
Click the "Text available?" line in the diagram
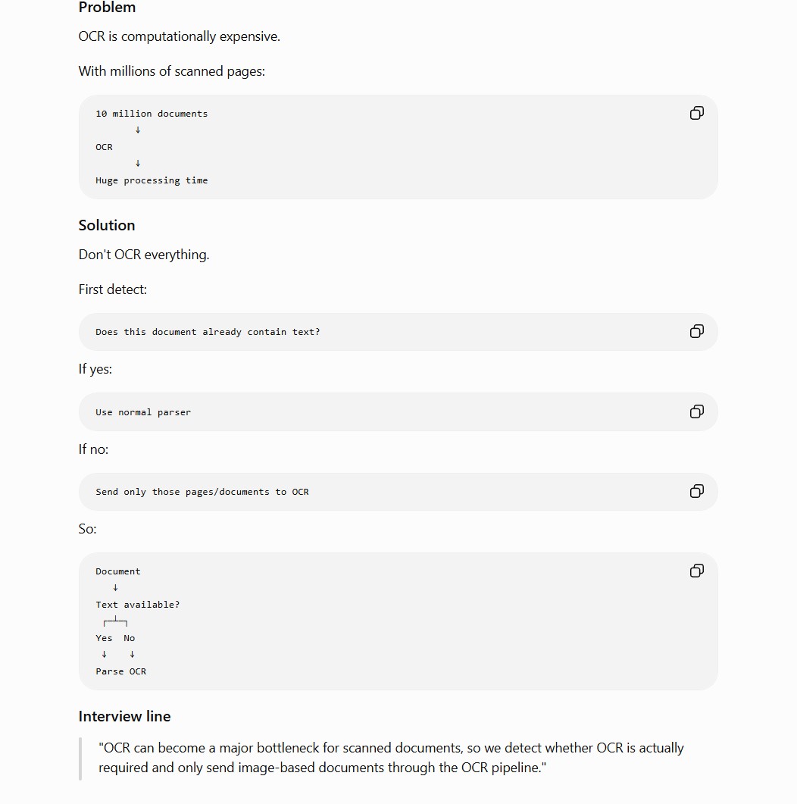[x=138, y=605]
